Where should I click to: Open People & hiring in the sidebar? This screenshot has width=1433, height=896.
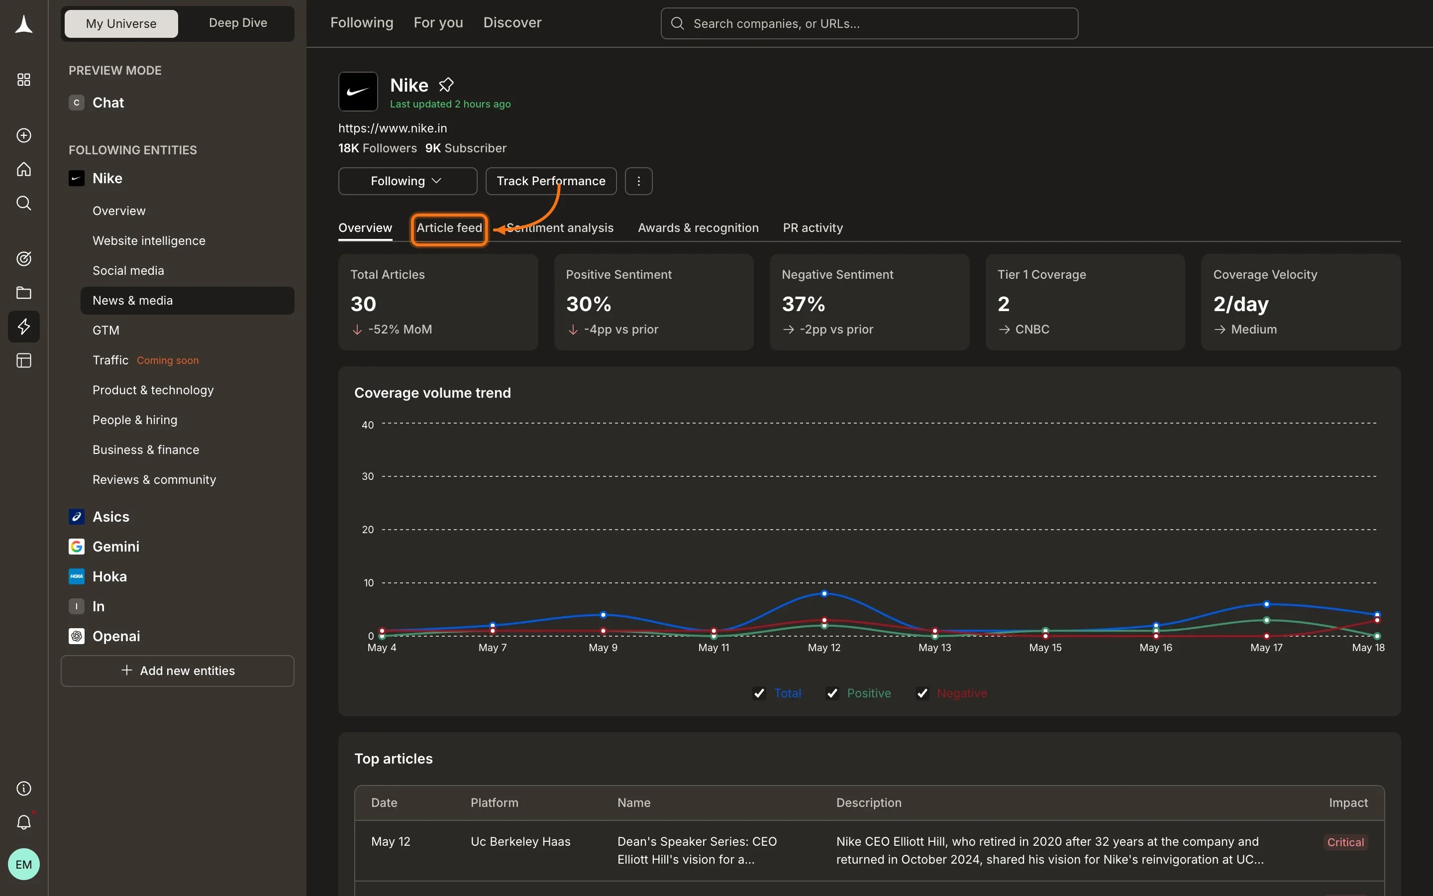click(x=134, y=420)
